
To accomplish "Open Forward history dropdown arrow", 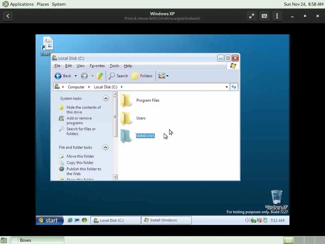I will (x=92, y=76).
